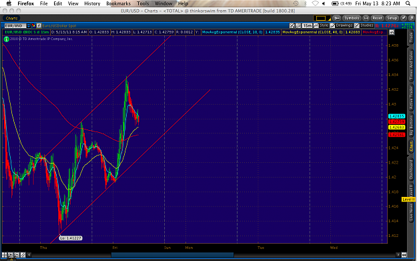Click the small info icon beside symbol

click(39, 26)
